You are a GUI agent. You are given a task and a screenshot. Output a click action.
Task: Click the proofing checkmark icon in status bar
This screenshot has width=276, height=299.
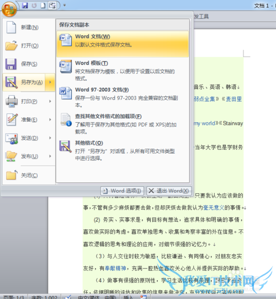(68, 297)
